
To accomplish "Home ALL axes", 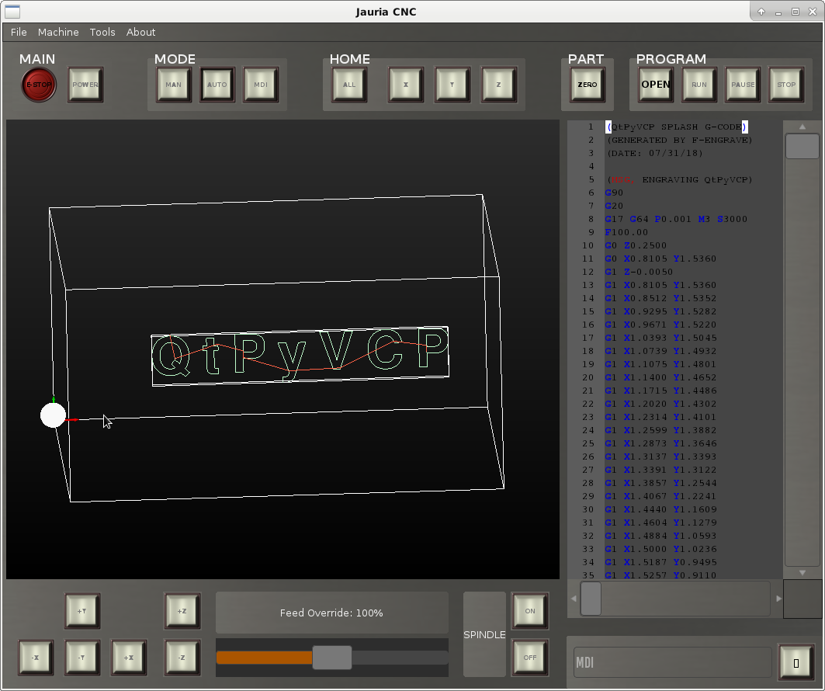I will (x=349, y=85).
